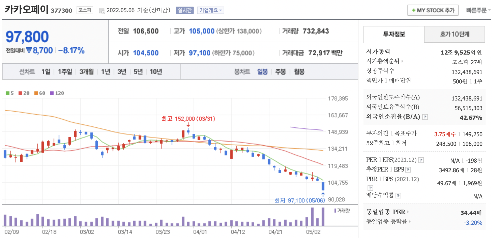
Task: Click the 시가총액 value 12조 9,525억원
Action: tap(461, 53)
